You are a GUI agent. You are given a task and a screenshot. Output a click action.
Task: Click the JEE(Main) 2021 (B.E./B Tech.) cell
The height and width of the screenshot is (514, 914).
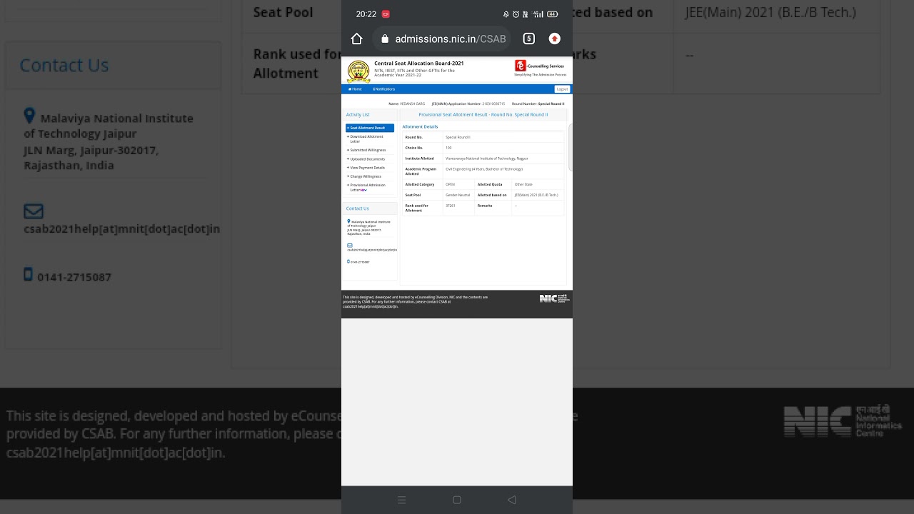[x=538, y=195]
